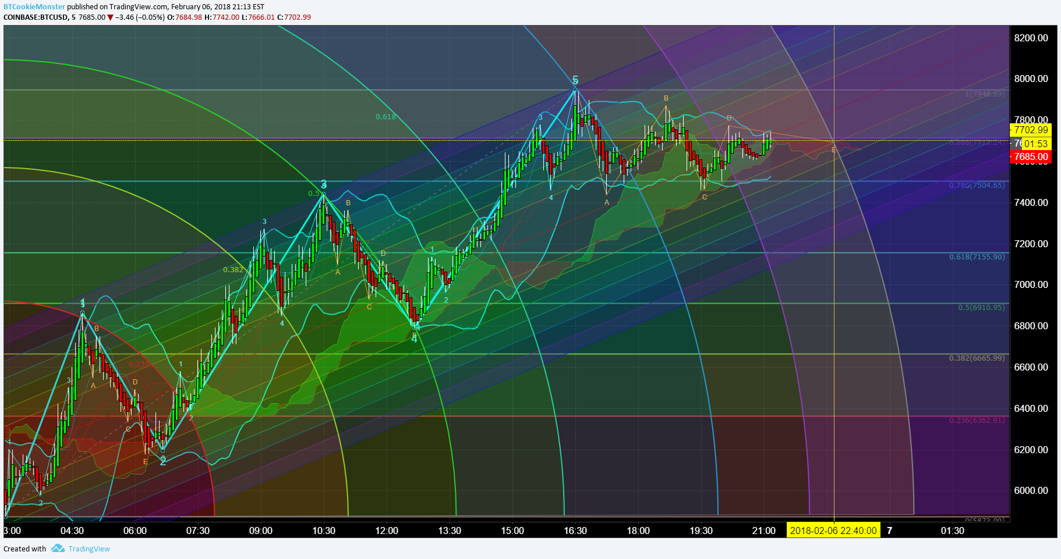Click the 0.618 Fibonacci arc label
The image size is (1061, 559).
(x=386, y=117)
